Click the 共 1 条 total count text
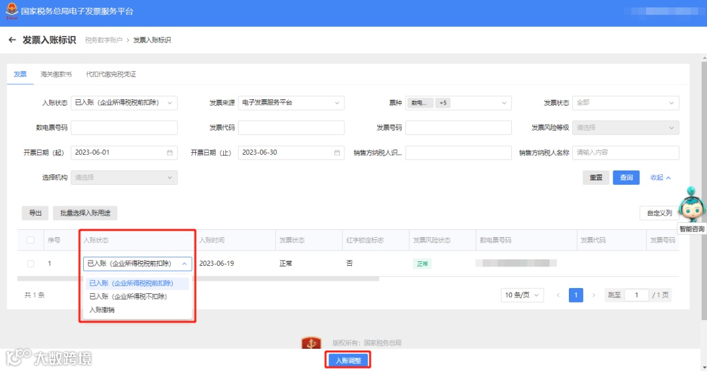Screen dimensions: 707x371 (34, 295)
